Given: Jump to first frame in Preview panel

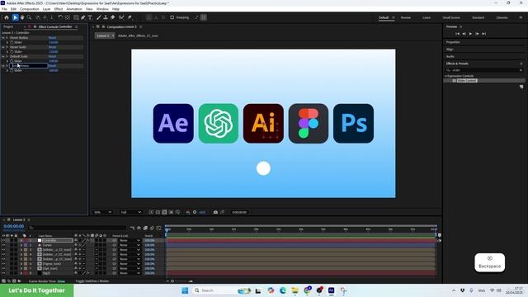Looking at the screenshot, I should tap(457, 34).
